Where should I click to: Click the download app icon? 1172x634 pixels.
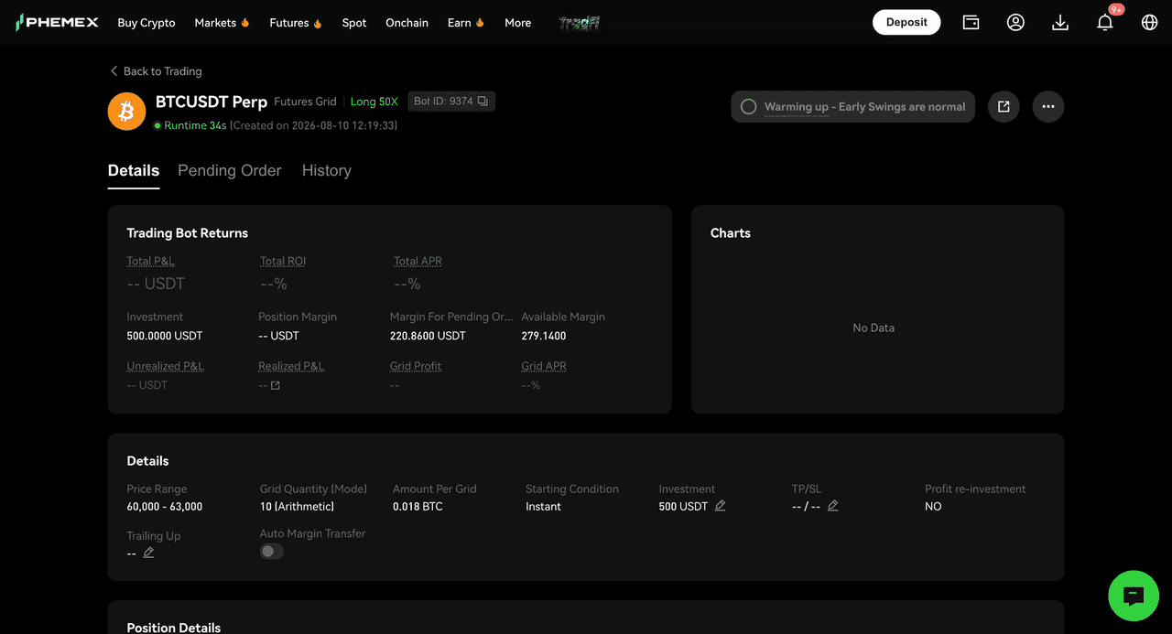pos(1060,22)
